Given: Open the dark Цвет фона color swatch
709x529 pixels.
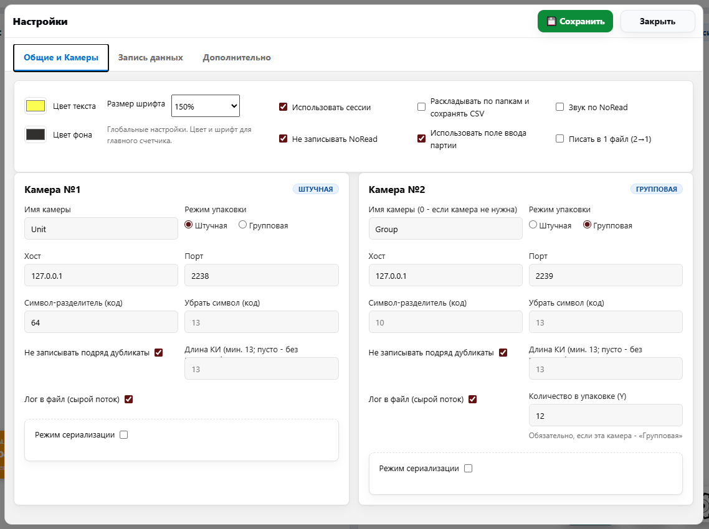Looking at the screenshot, I should [x=36, y=134].
